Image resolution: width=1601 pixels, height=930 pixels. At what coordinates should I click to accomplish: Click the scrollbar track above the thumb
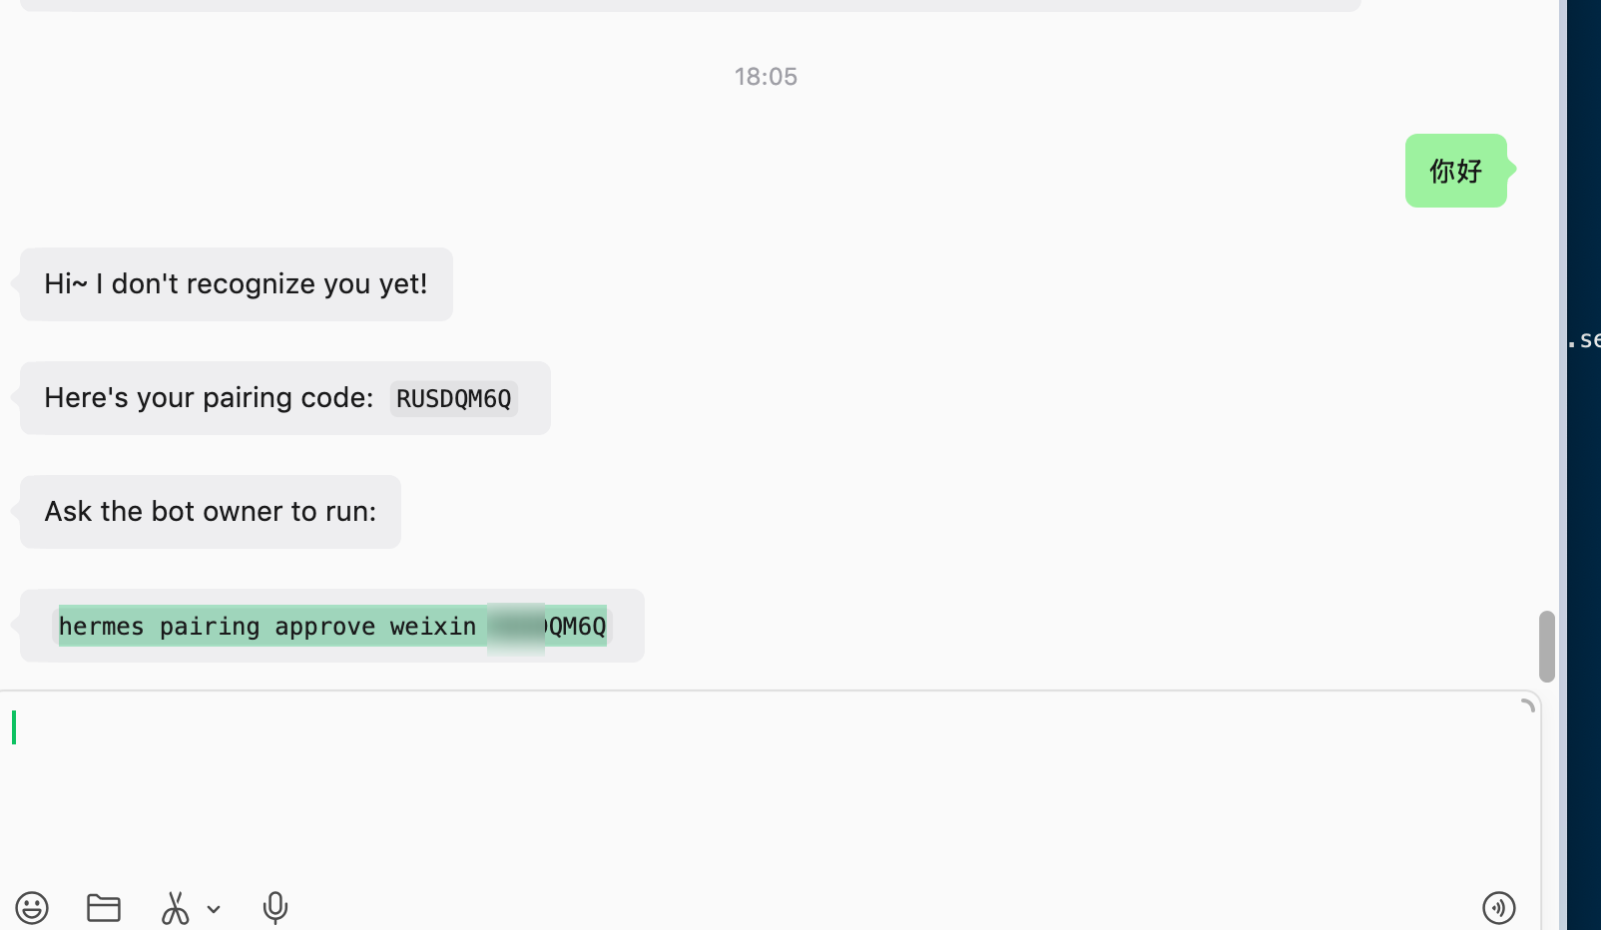(1547, 299)
